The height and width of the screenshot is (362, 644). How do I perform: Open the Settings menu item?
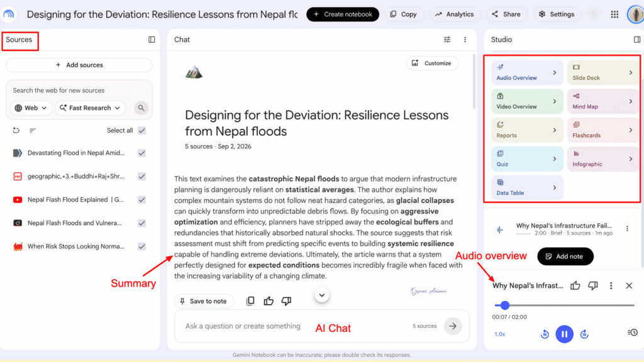(x=557, y=14)
